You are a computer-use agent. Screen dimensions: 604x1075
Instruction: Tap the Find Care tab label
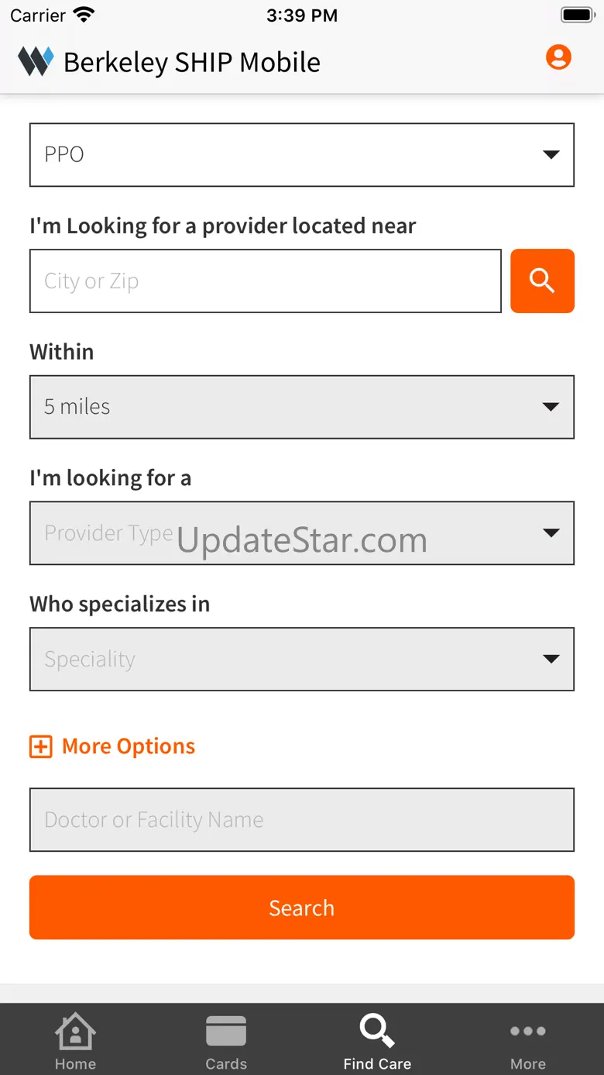pos(377,1064)
